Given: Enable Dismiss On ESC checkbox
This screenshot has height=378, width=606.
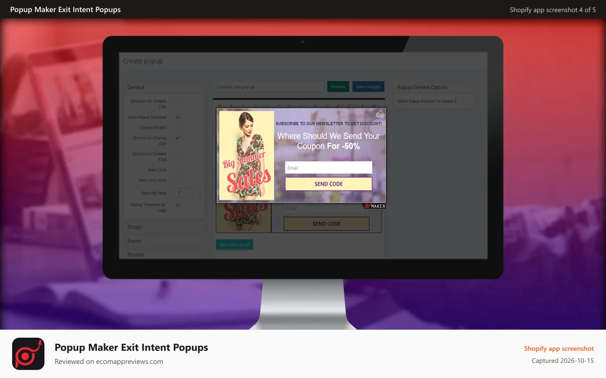Looking at the screenshot, I should tap(178, 128).
